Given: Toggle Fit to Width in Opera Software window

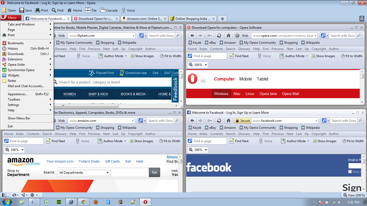Looking at the screenshot, I should pos(351,56).
